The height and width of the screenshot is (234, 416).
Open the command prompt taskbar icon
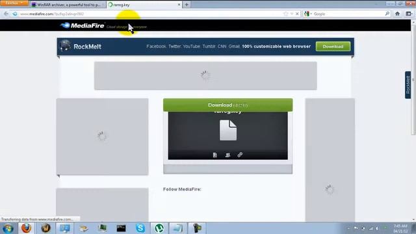(122, 228)
